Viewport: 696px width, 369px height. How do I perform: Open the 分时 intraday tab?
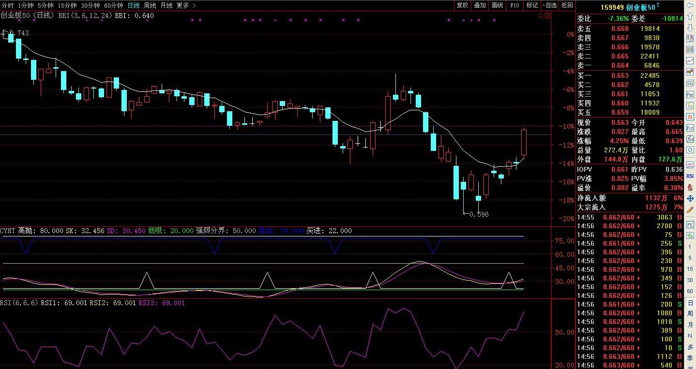(8, 5)
